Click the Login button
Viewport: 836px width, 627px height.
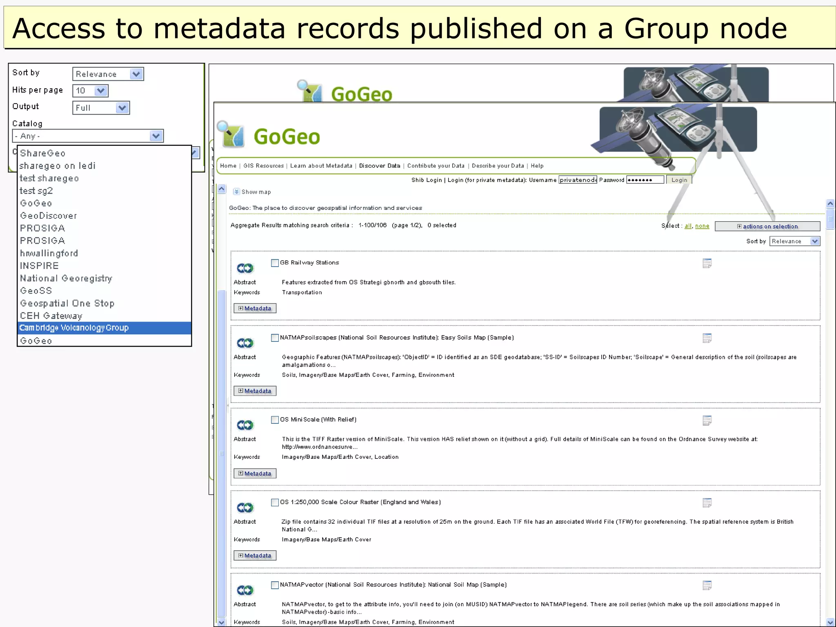tap(679, 180)
